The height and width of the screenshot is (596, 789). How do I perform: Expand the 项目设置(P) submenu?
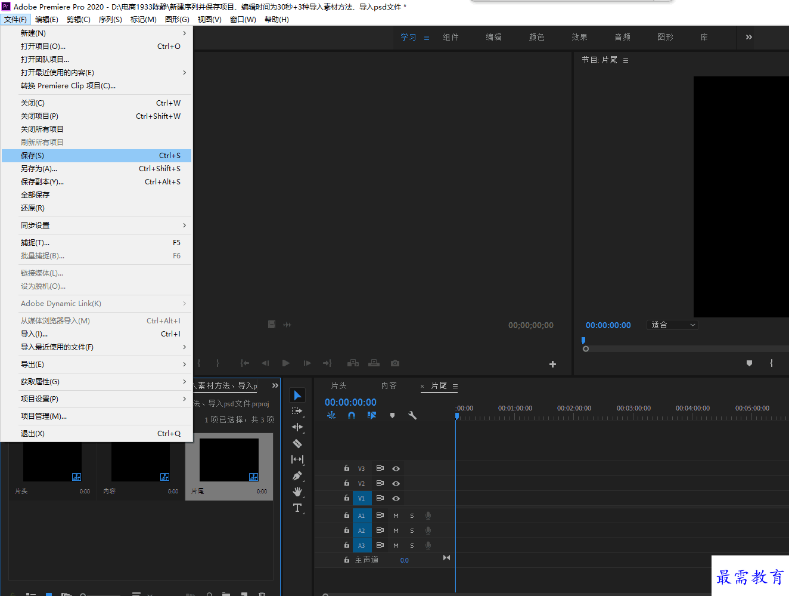[97, 399]
